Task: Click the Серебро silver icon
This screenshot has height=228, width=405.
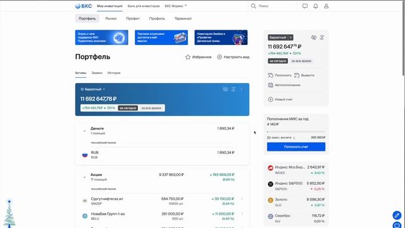Action: click(x=270, y=217)
